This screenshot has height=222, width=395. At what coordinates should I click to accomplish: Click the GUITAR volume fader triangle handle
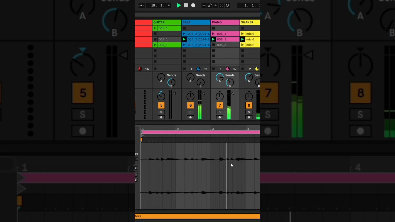pyautogui.click(x=174, y=93)
